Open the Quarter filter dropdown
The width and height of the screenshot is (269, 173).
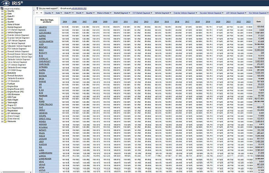90,13
